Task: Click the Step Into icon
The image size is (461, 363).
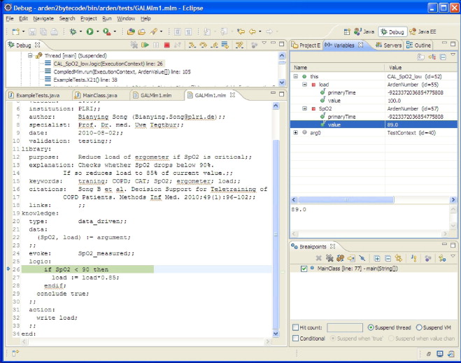Action: click(x=192, y=45)
